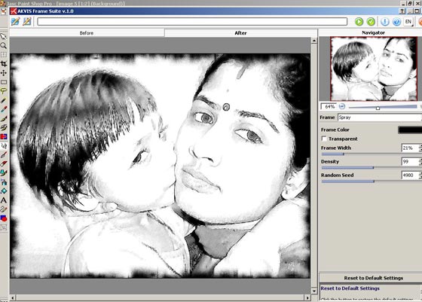The height and width of the screenshot is (302, 422).
Task: Click the Navigator zoom slider handle
Action: click(378, 108)
